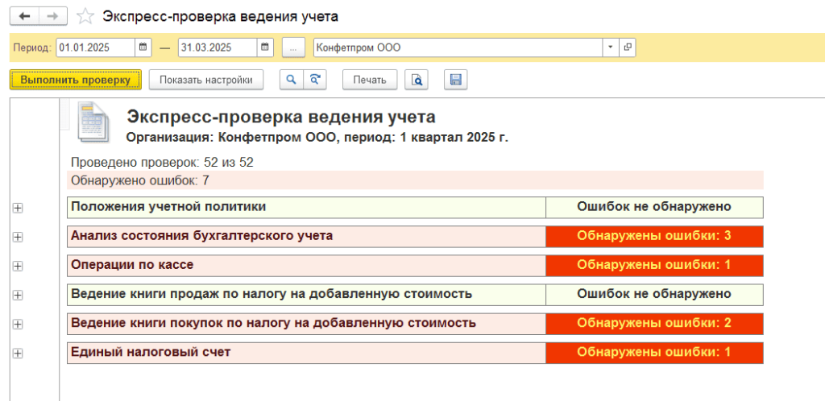The image size is (825, 401).
Task: Open organization dropdown arrow next to Конфетпром ООО
Action: (611, 48)
